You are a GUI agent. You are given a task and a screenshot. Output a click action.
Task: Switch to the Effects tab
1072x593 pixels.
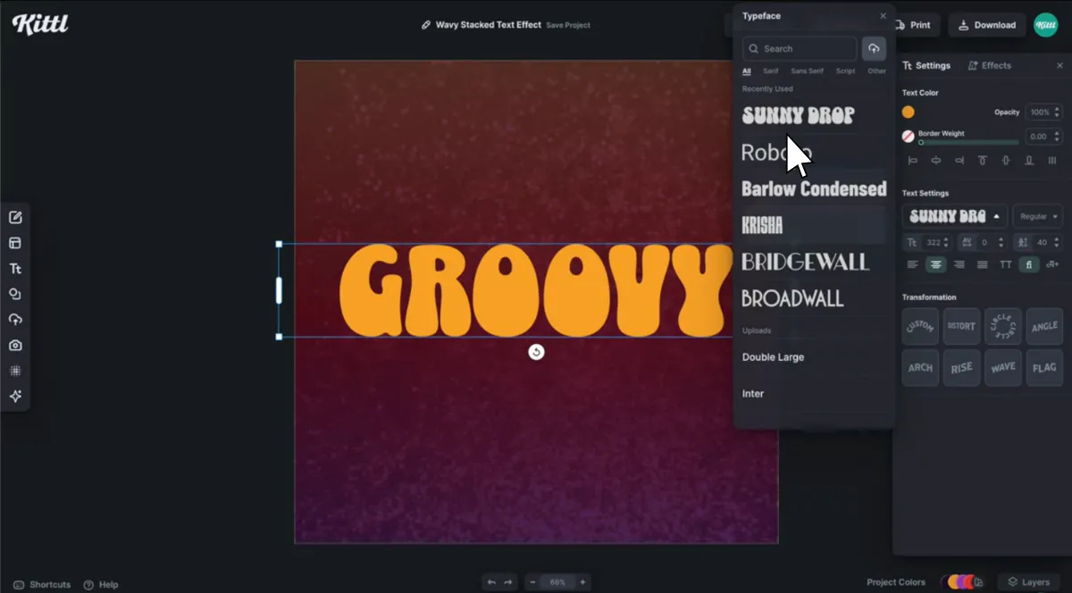[x=992, y=65]
